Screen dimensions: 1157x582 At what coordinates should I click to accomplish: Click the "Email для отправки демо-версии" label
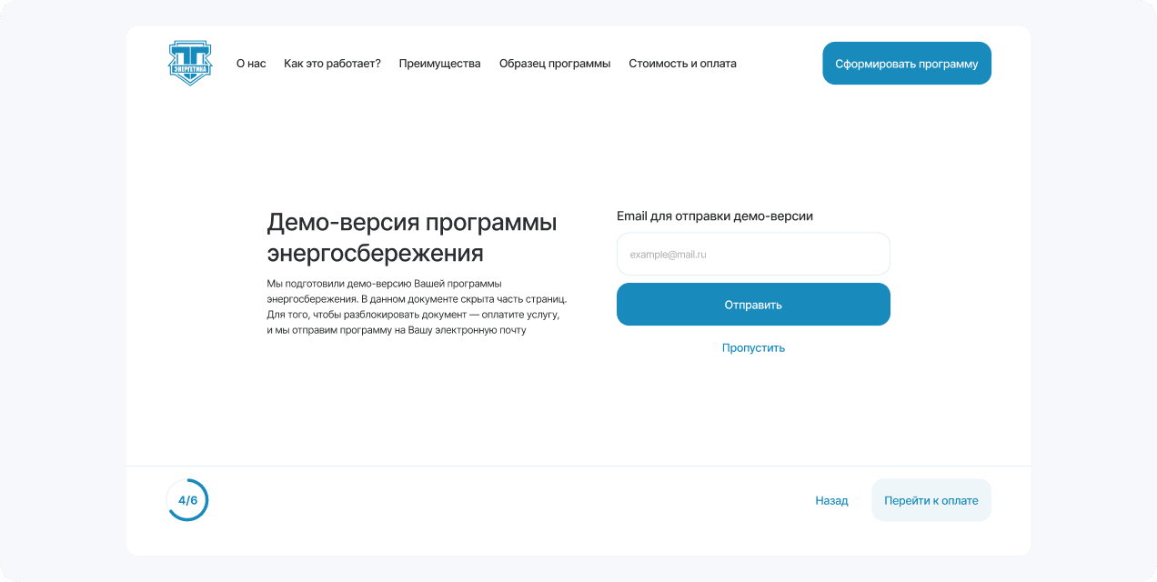(714, 216)
